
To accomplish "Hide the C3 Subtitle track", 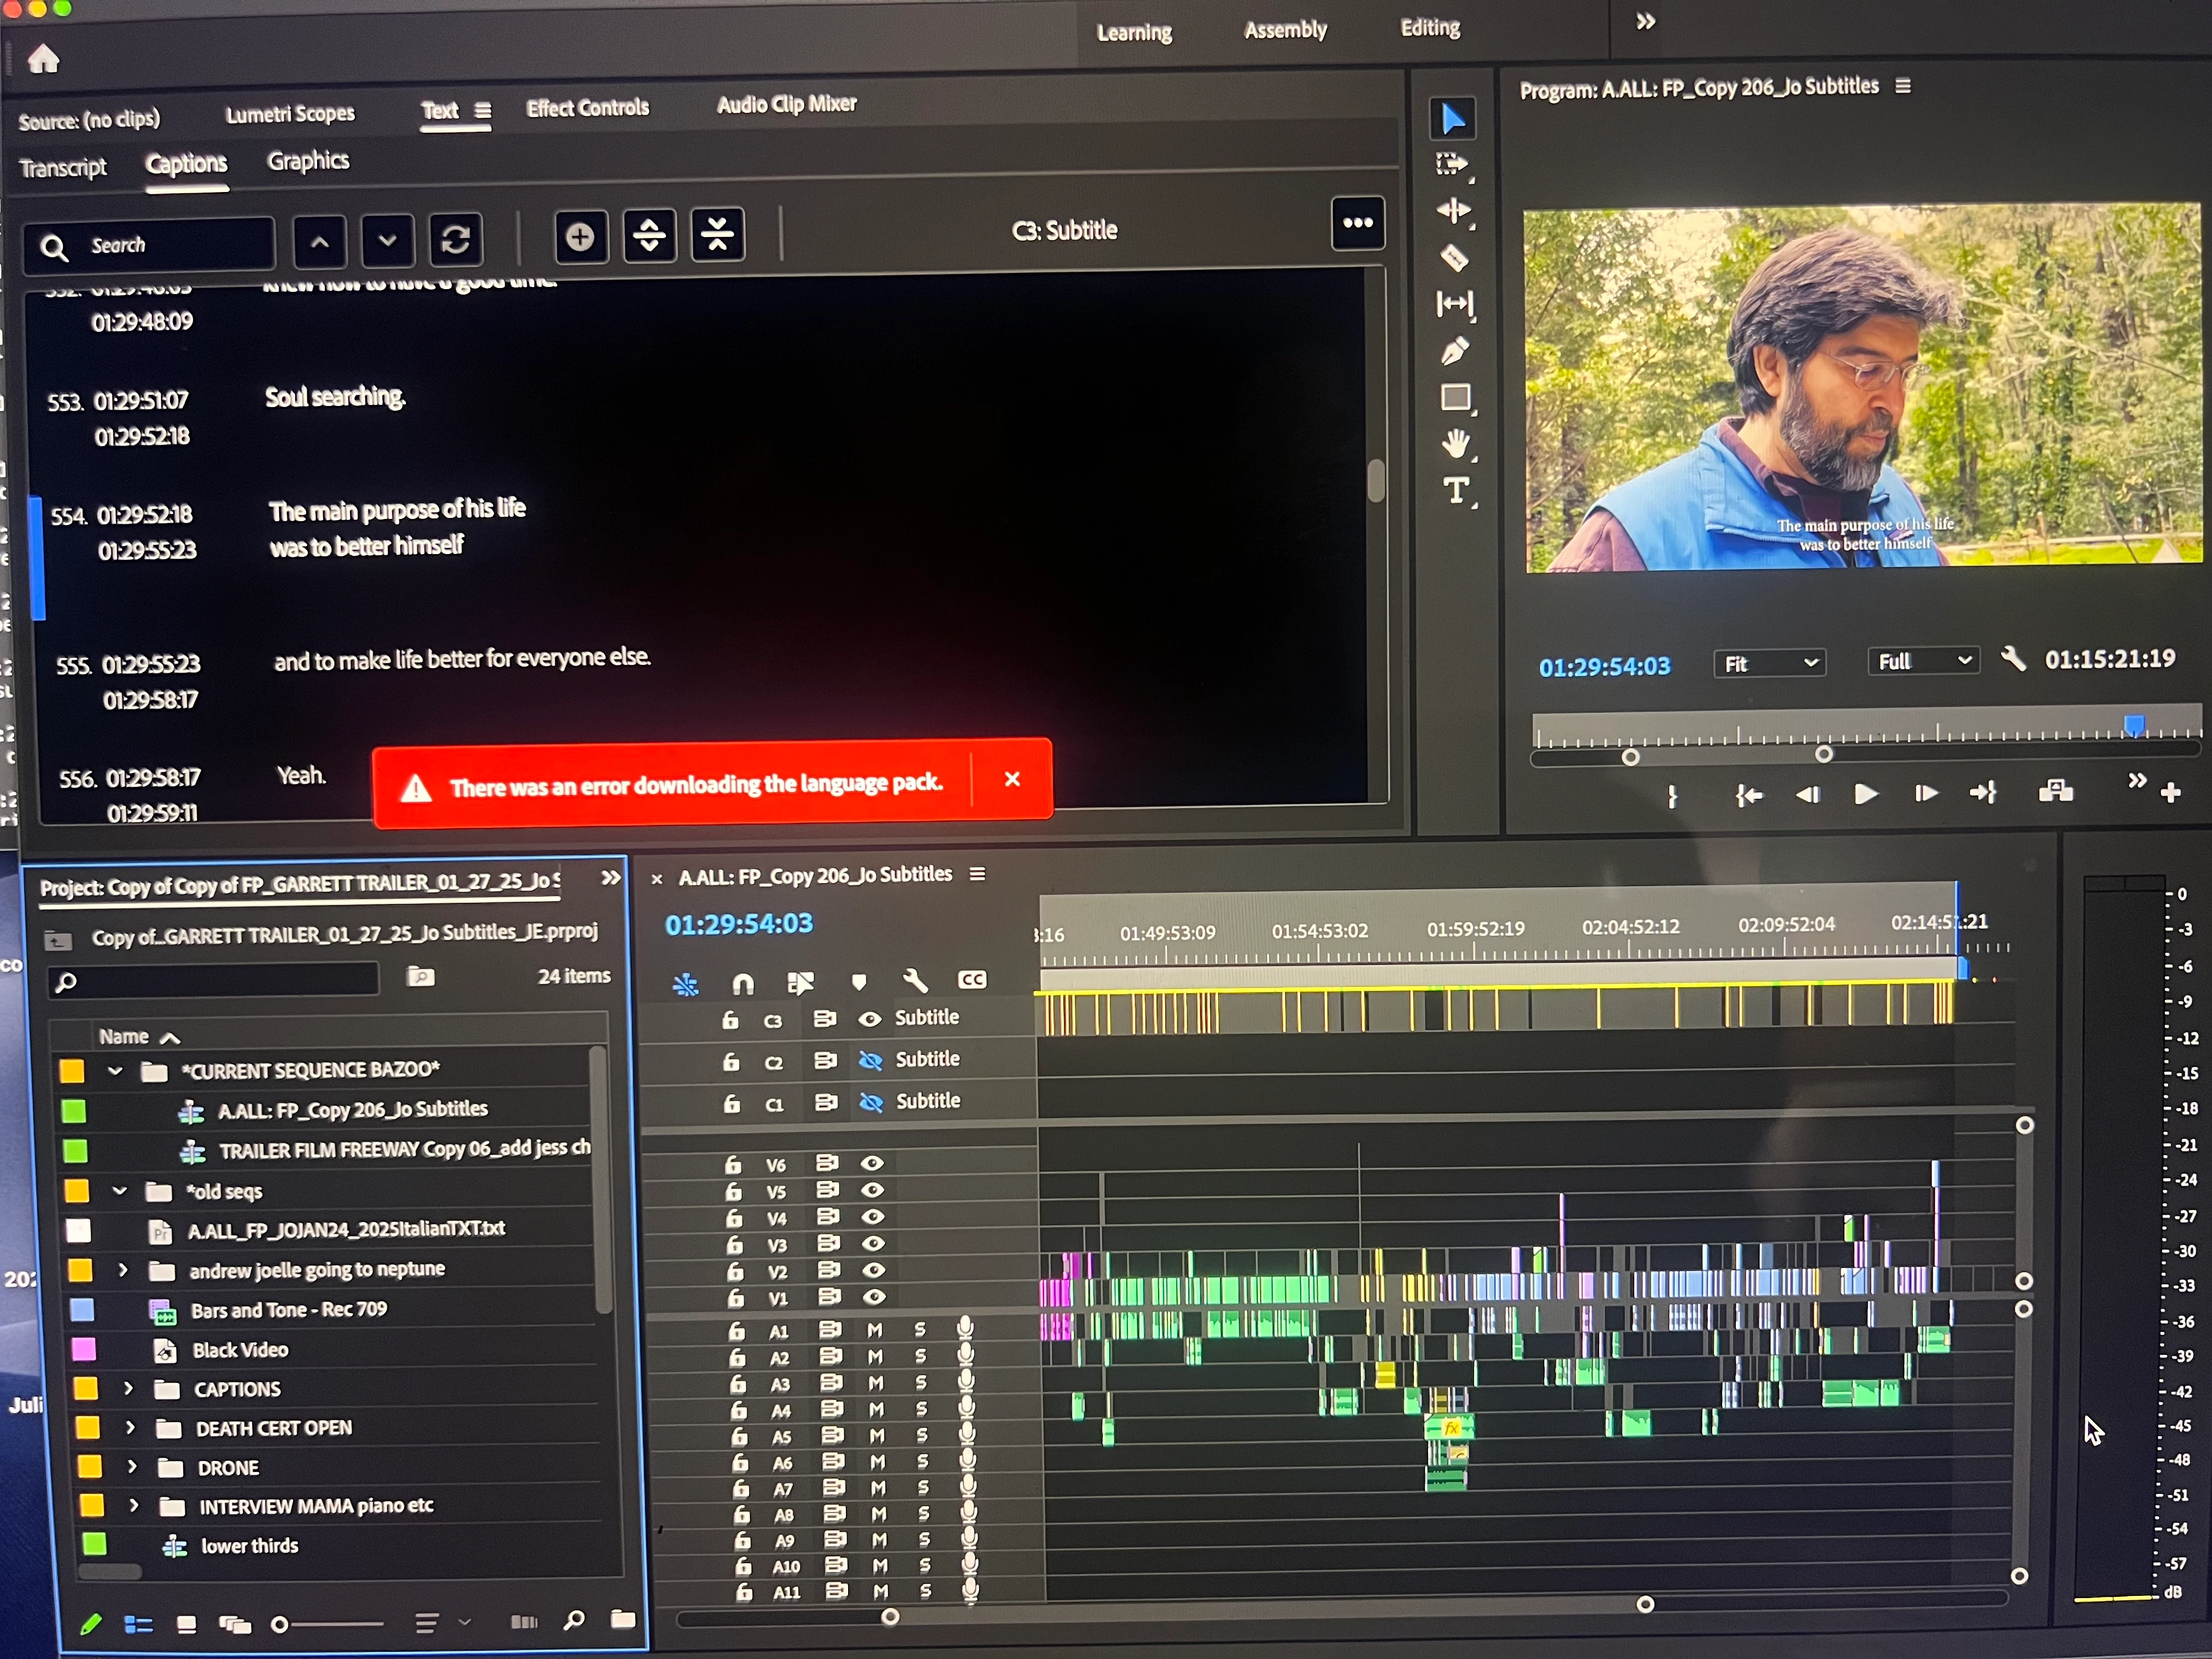I will 870,1019.
